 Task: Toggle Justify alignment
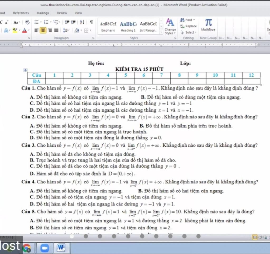point(56,31)
